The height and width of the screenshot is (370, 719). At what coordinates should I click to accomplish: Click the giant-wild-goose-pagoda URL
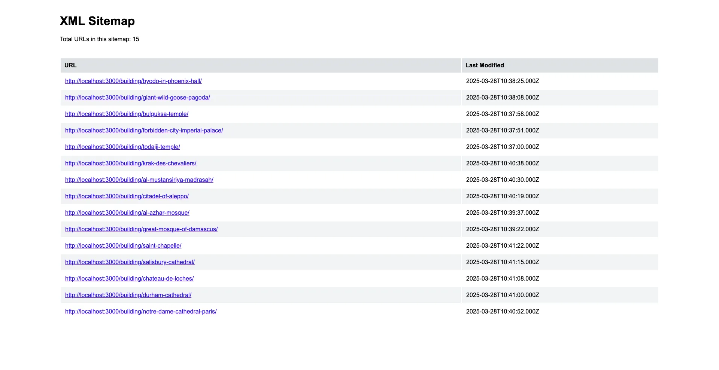click(137, 98)
